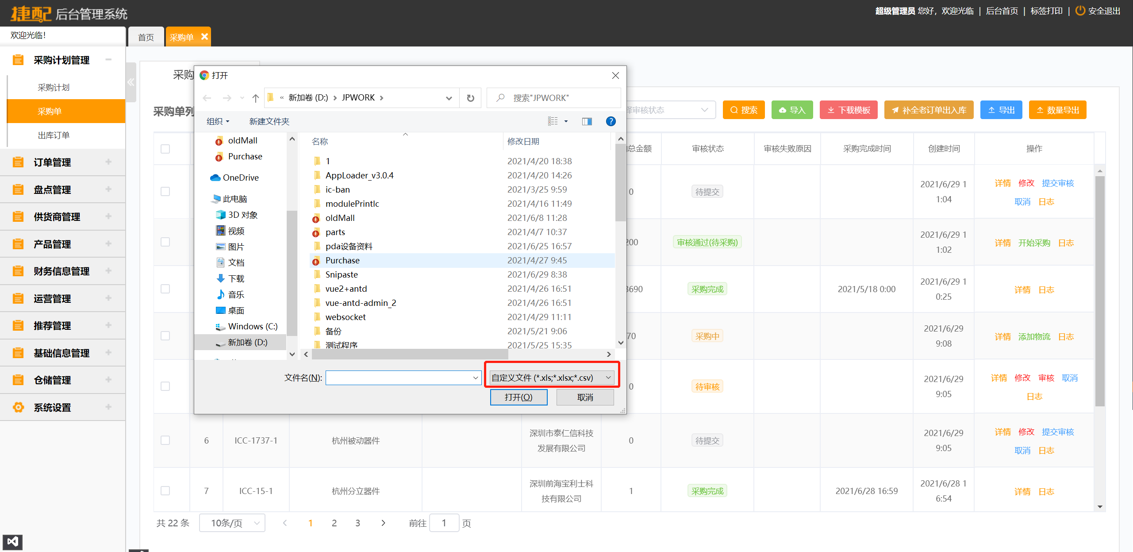Switch to the 首页 tab
Screen dimensions: 1133x552
[x=146, y=37]
